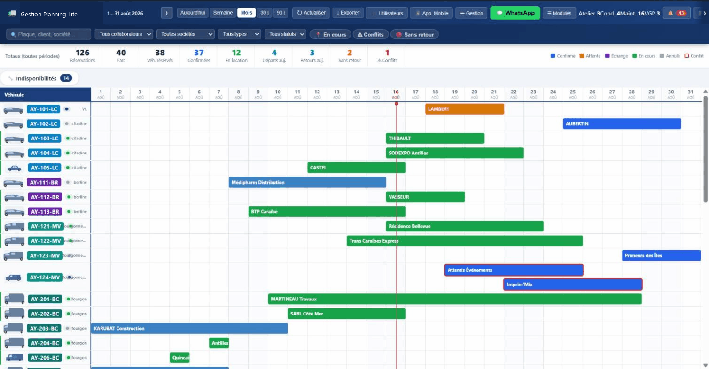Select the 30 j view
The width and height of the screenshot is (709, 369).
265,13
